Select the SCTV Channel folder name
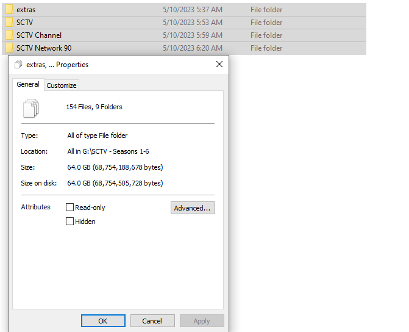 (39, 35)
